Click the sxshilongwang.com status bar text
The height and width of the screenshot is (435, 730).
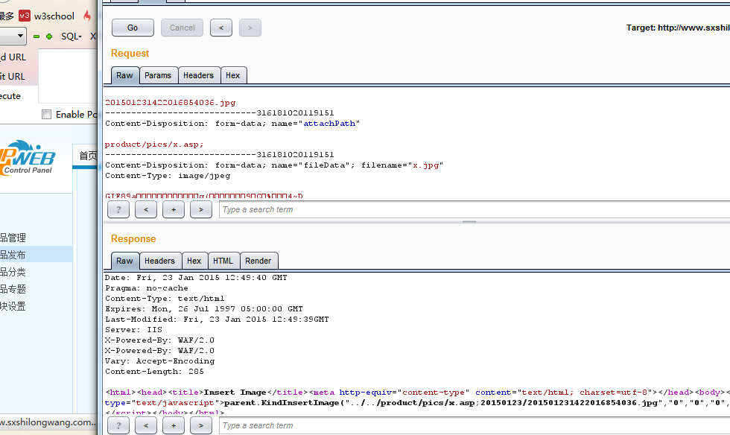tap(48, 422)
